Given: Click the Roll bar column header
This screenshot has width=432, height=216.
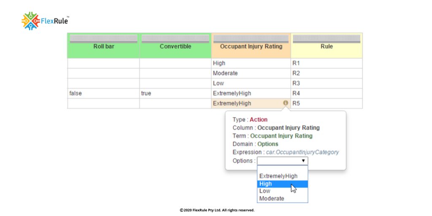Looking at the screenshot, I should coord(104,46).
